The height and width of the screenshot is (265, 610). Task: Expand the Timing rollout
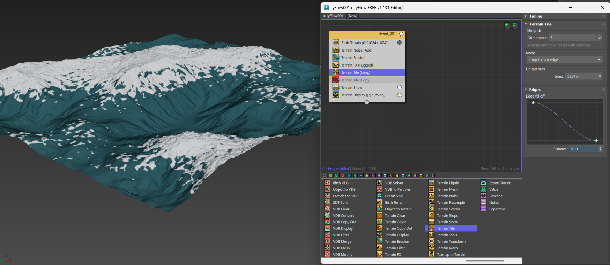pos(535,16)
